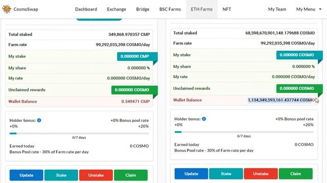Screen dimensions: 327x183
Task: Click Farm rate value in COSMO farm
Action: 288,43
